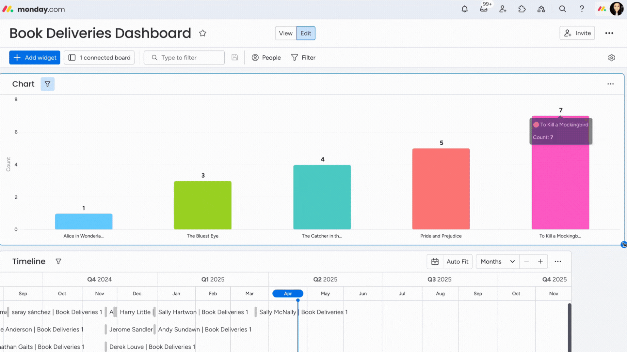Image resolution: width=627 pixels, height=352 pixels.
Task: Click the Add widget button
Action: tap(35, 57)
